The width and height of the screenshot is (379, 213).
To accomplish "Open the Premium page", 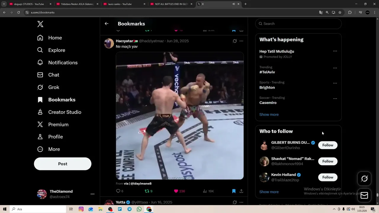I will [53, 125].
